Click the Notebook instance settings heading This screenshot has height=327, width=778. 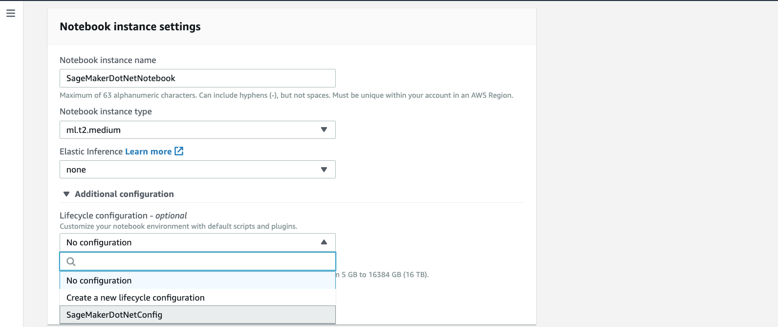click(130, 26)
